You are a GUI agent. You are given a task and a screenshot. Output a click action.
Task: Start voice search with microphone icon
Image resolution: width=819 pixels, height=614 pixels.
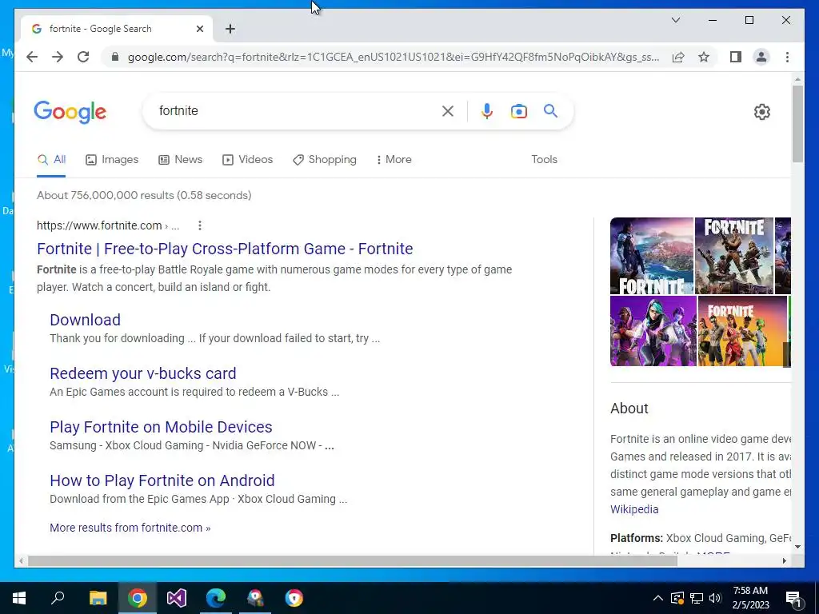[x=487, y=110]
